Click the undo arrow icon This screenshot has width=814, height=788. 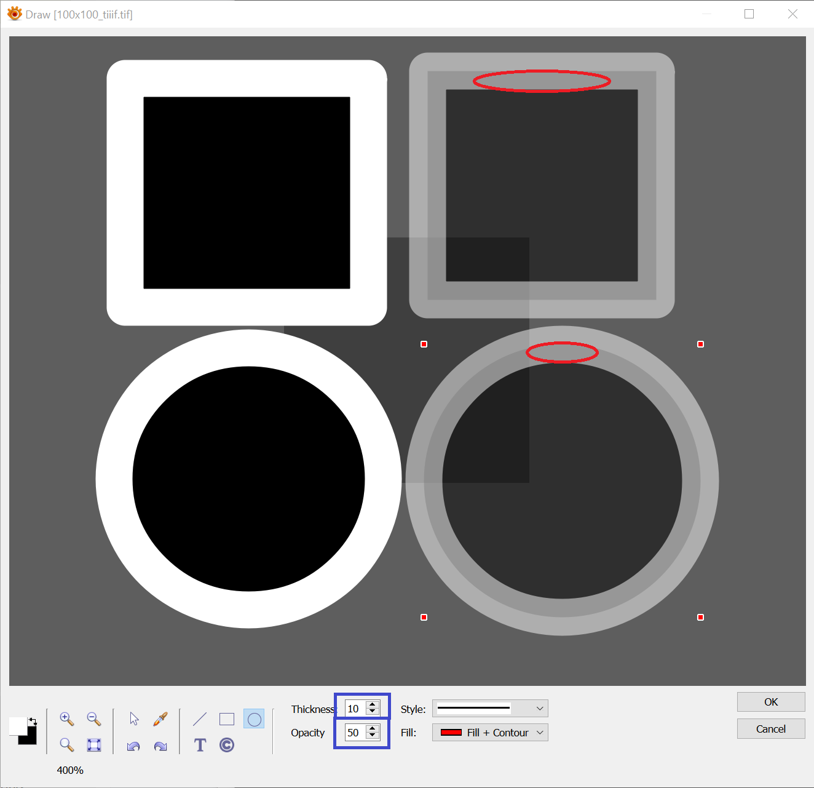(133, 746)
